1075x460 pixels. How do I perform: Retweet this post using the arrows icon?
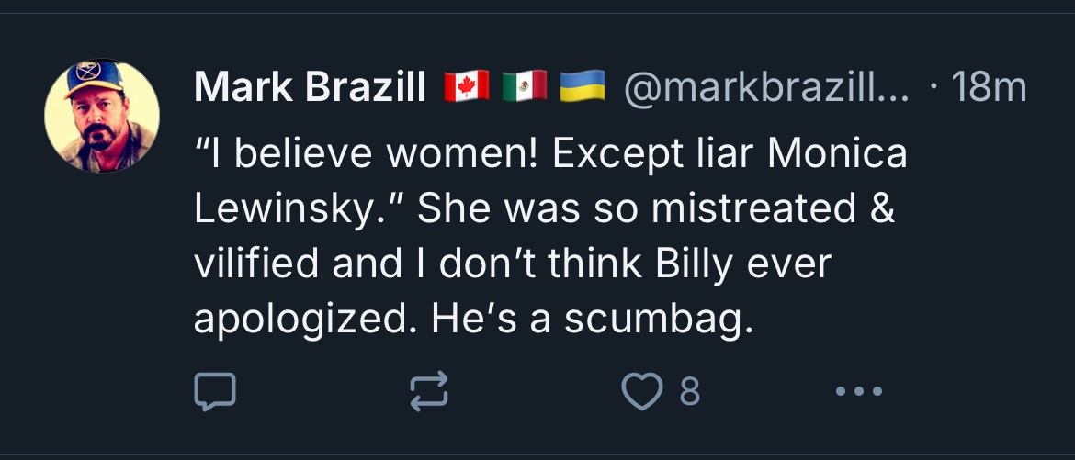428,391
